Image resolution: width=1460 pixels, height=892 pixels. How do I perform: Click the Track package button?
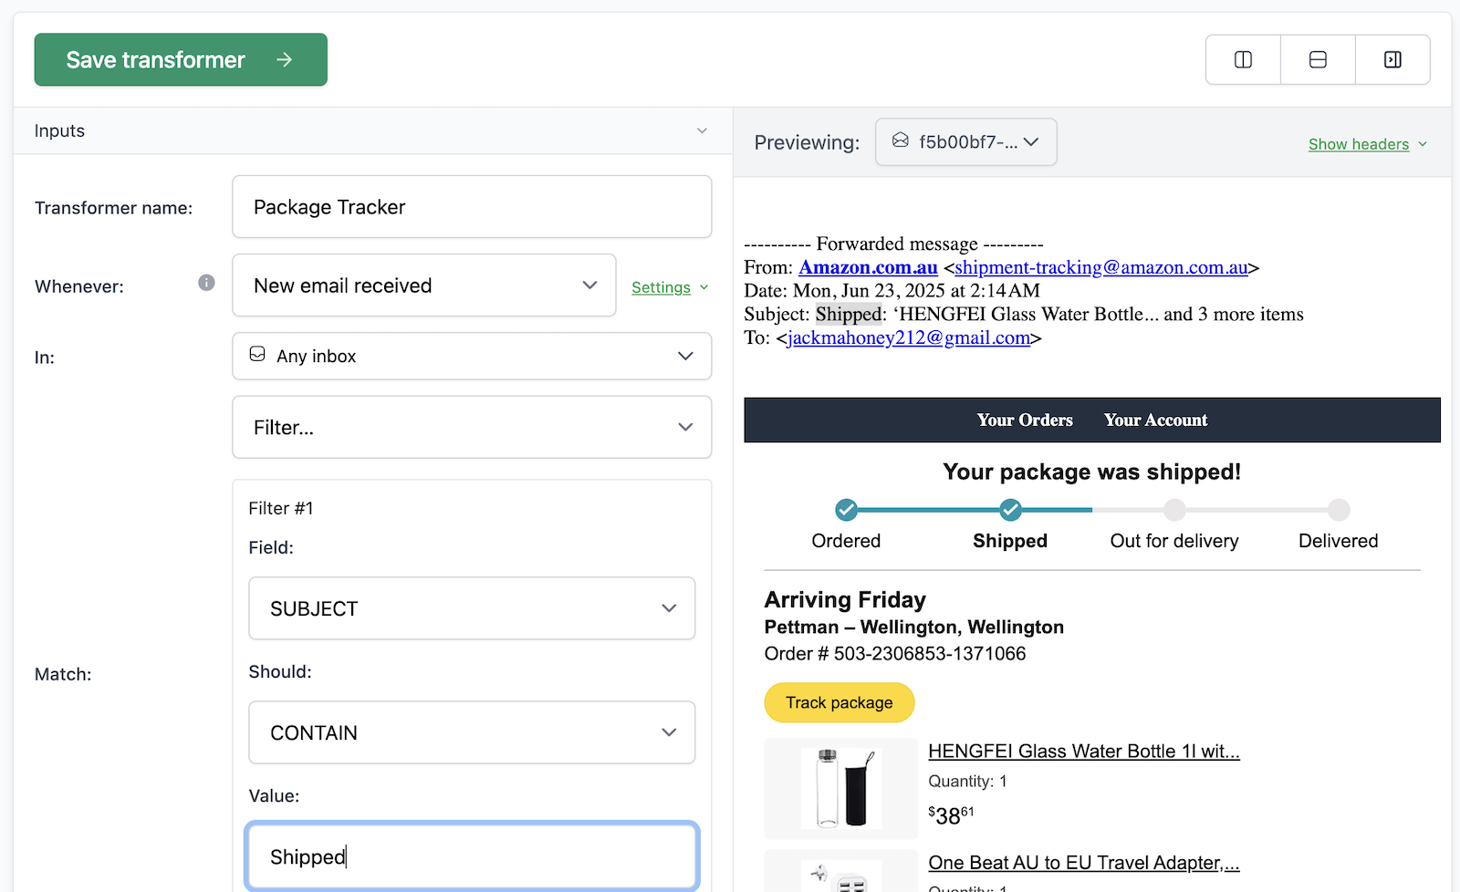[x=839, y=702]
